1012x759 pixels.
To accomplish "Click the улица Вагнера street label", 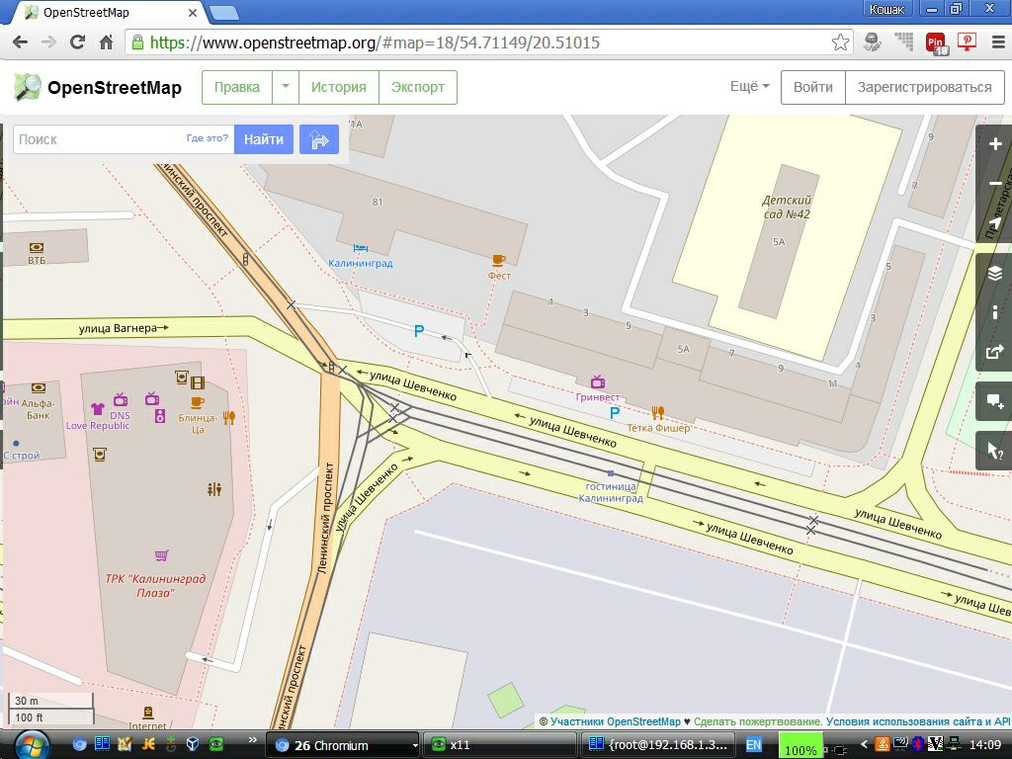I will click(x=119, y=328).
